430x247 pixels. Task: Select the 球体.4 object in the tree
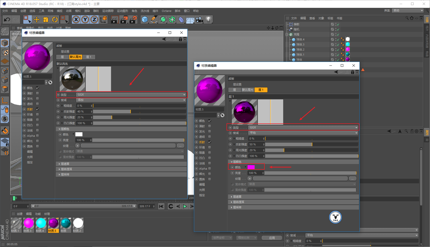[x=300, y=39]
